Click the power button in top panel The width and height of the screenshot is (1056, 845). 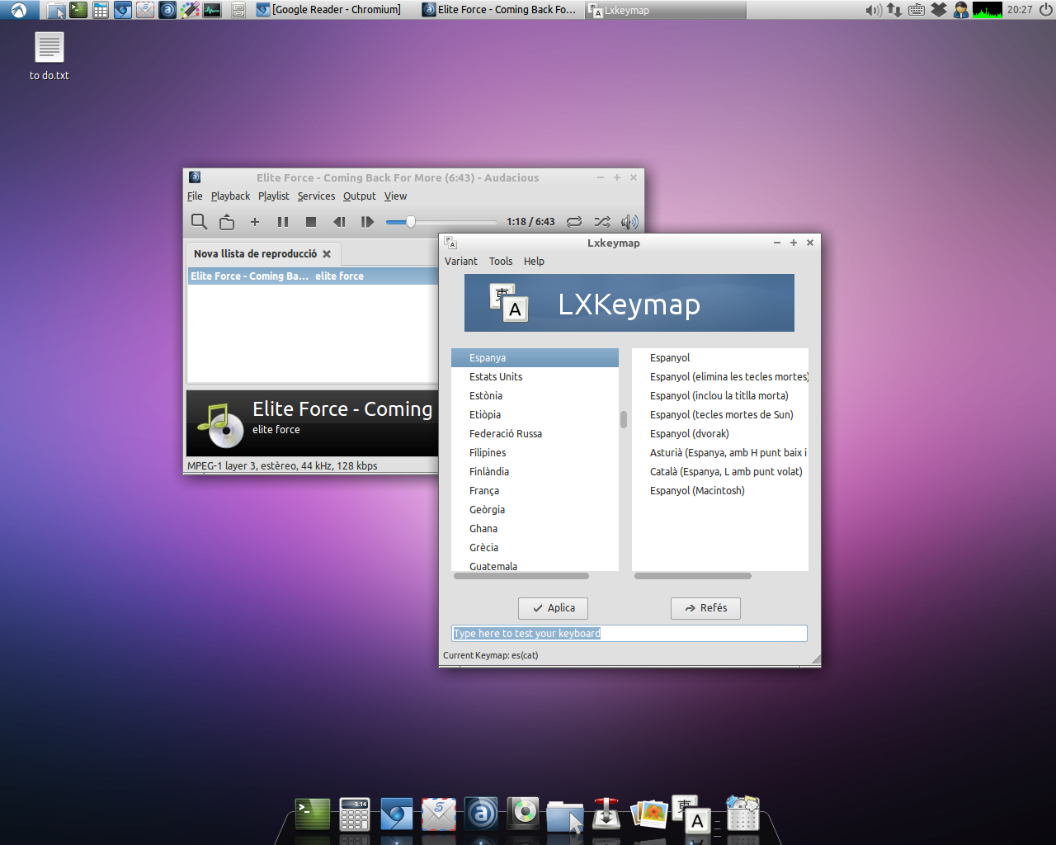(1045, 10)
